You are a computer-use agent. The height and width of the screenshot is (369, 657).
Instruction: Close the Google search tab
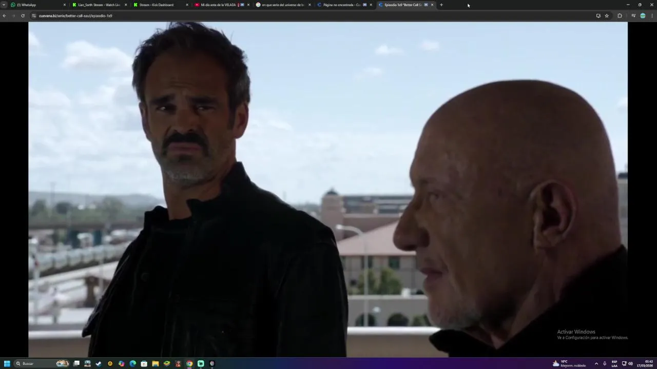(x=310, y=5)
